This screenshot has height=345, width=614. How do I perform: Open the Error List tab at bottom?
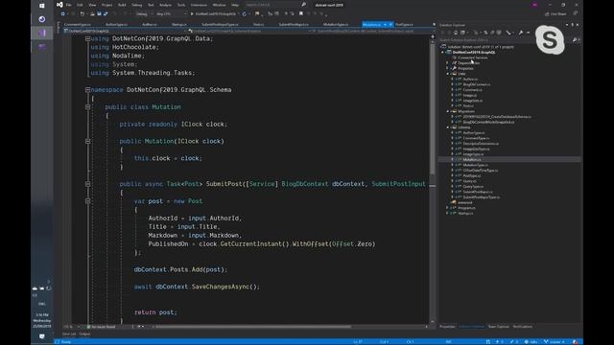click(x=69, y=334)
